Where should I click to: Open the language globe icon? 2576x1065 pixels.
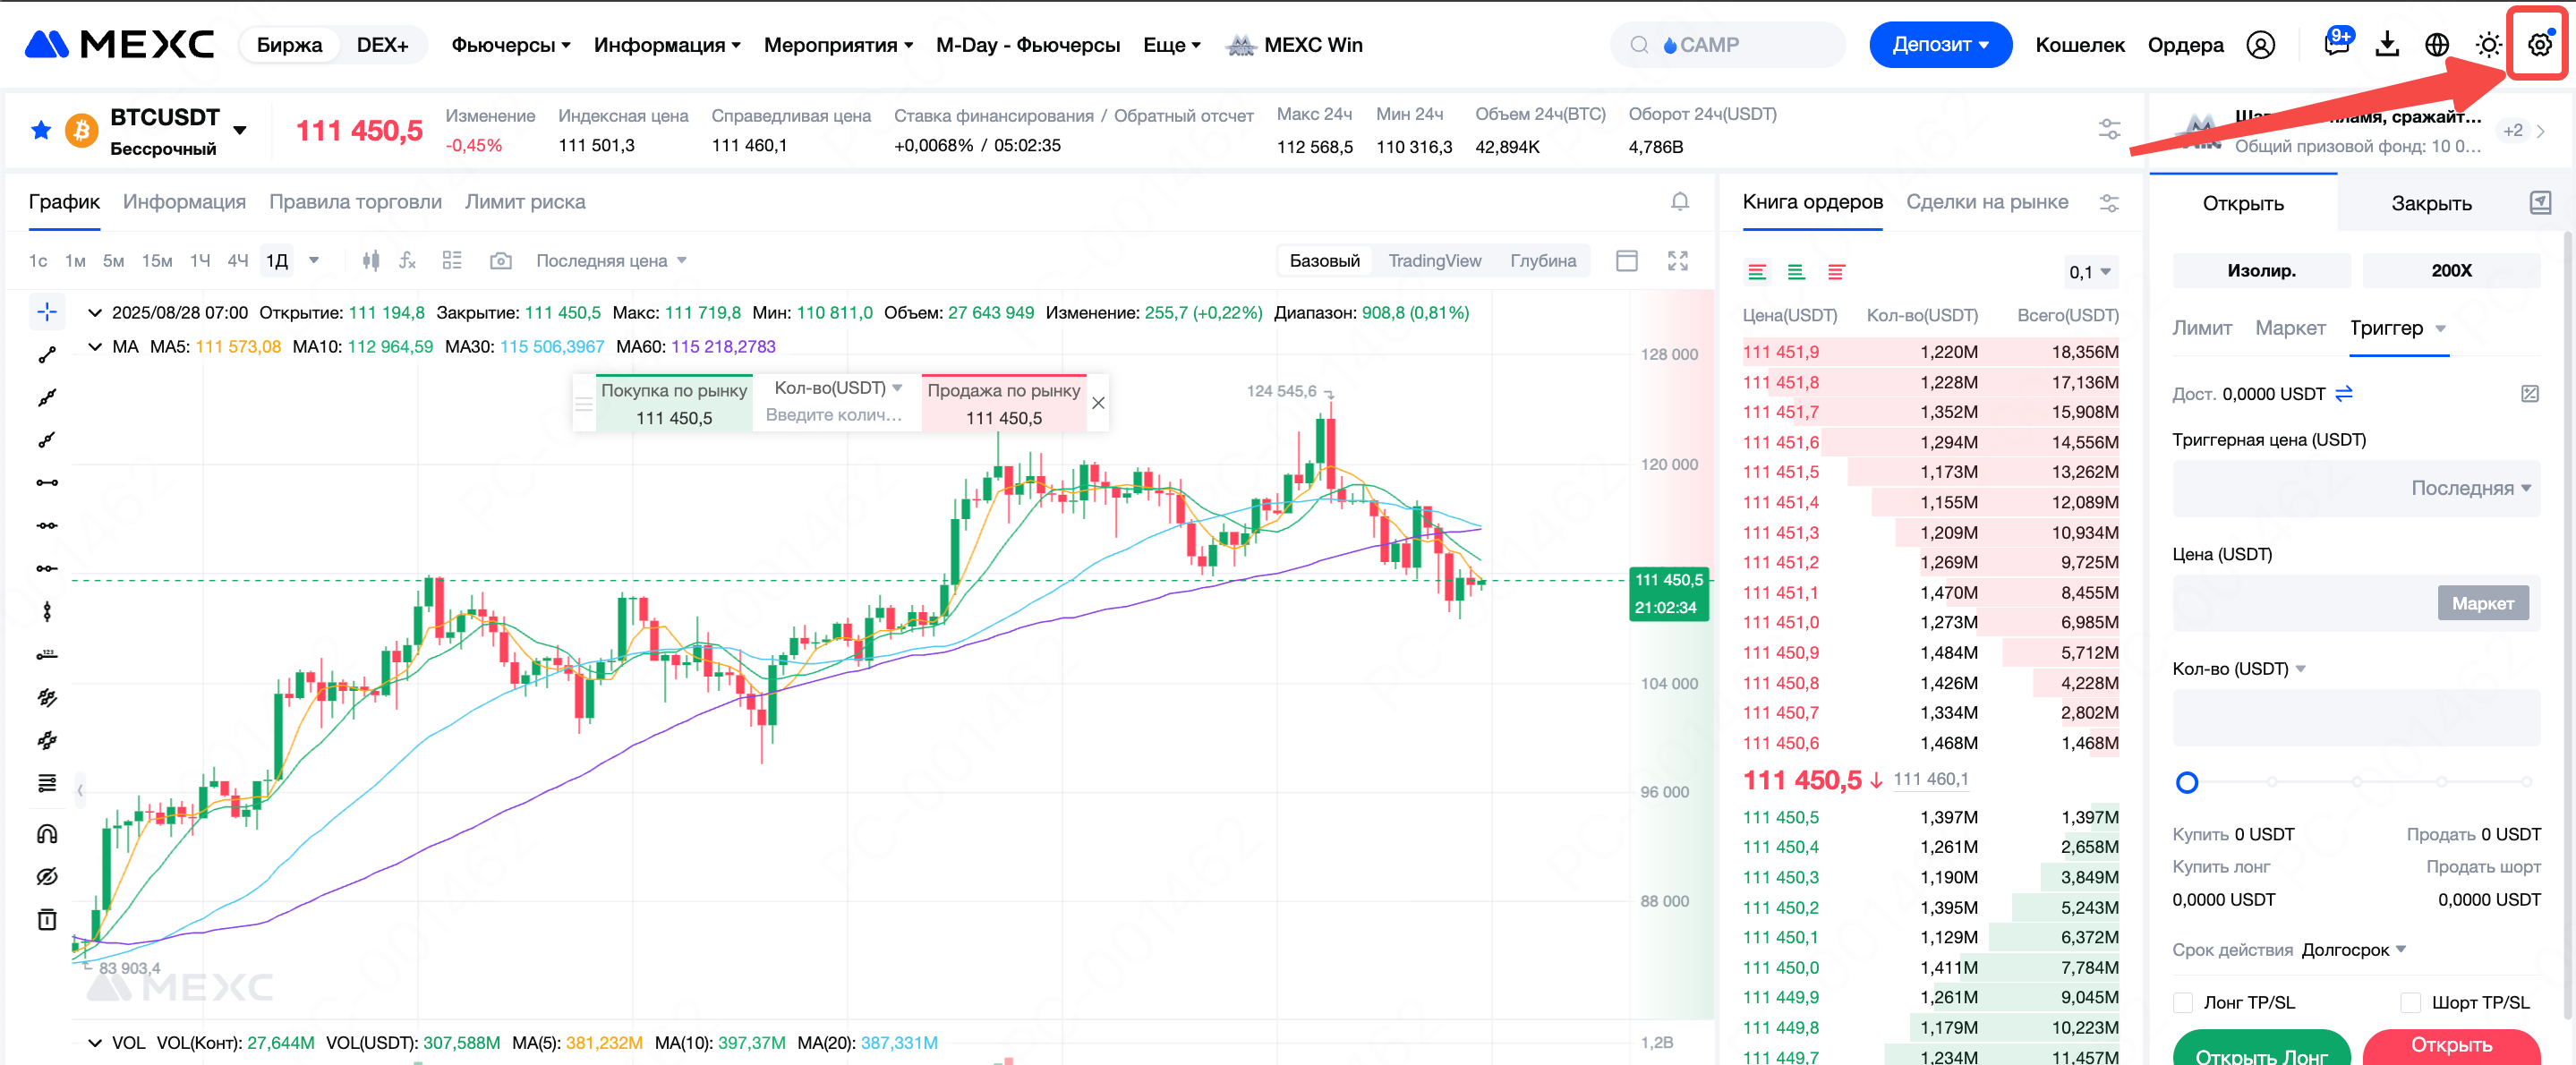(2437, 45)
